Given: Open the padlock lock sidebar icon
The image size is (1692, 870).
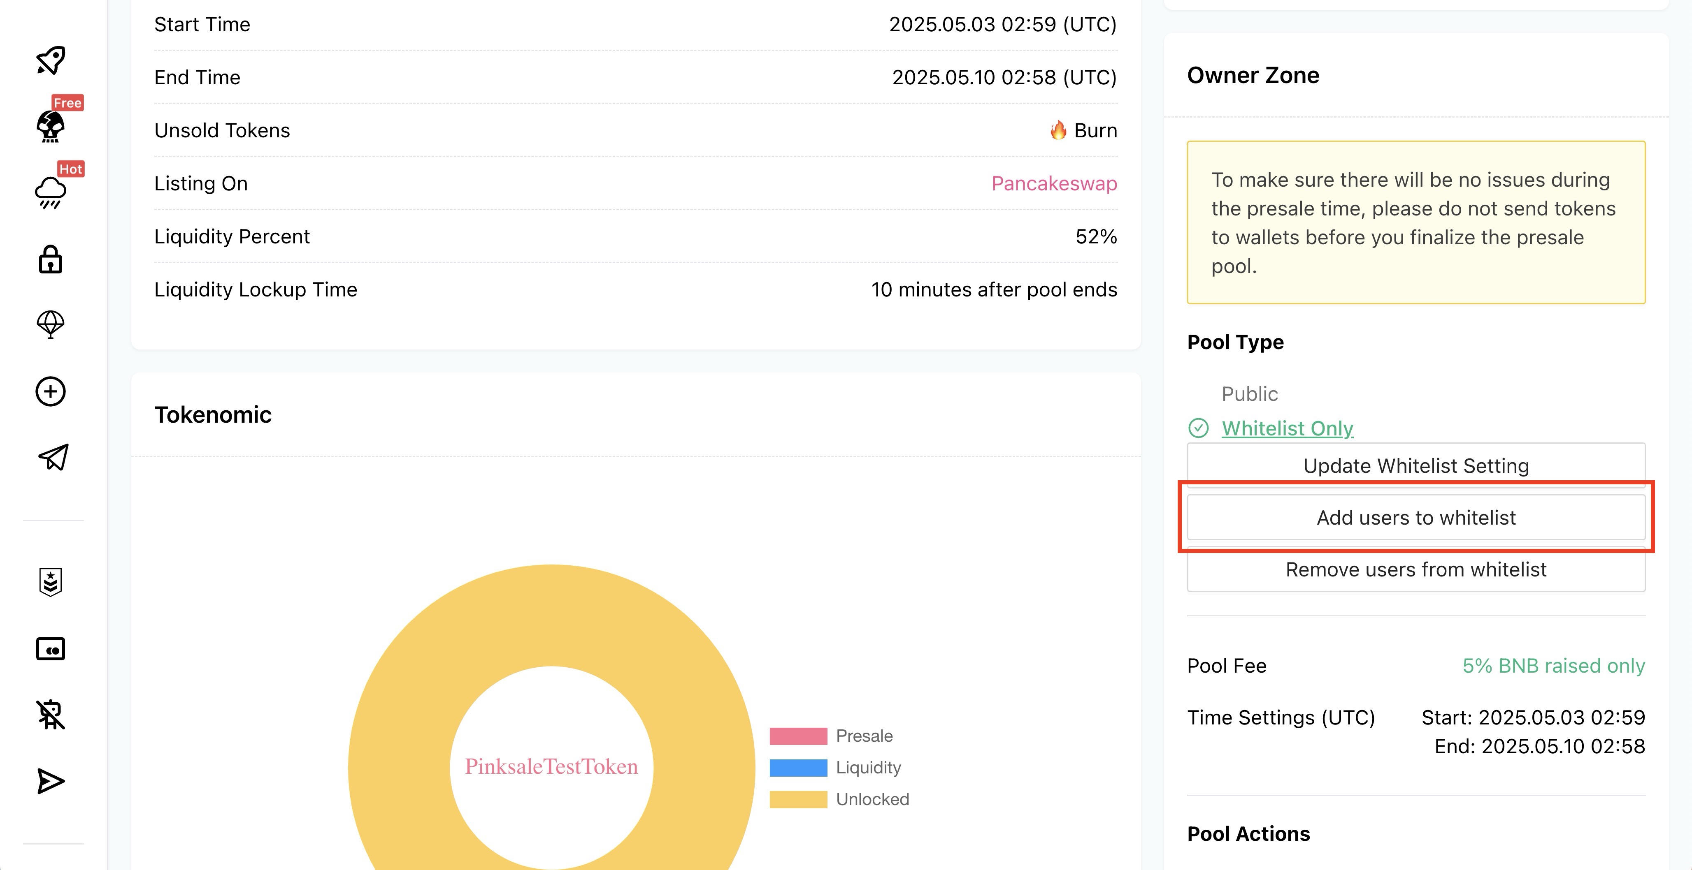Looking at the screenshot, I should (51, 259).
